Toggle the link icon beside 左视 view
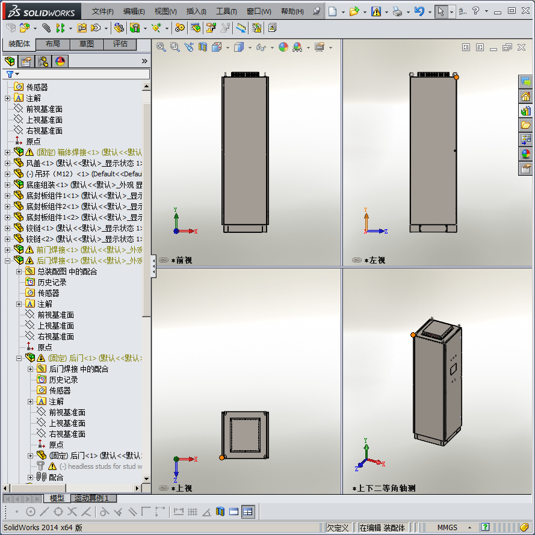The height and width of the screenshot is (535, 535). [357, 261]
